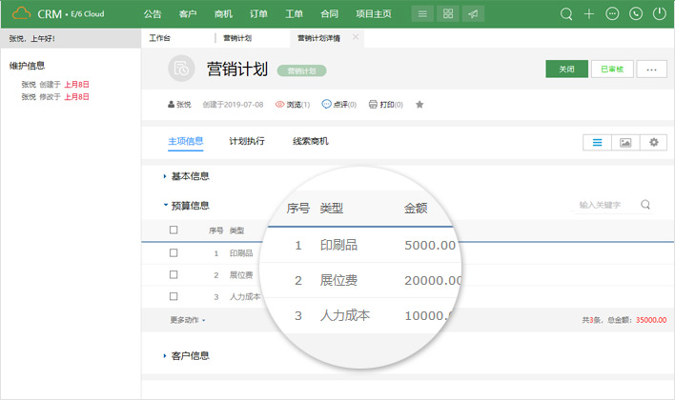Click the plus icon to add new

pyautogui.click(x=589, y=14)
